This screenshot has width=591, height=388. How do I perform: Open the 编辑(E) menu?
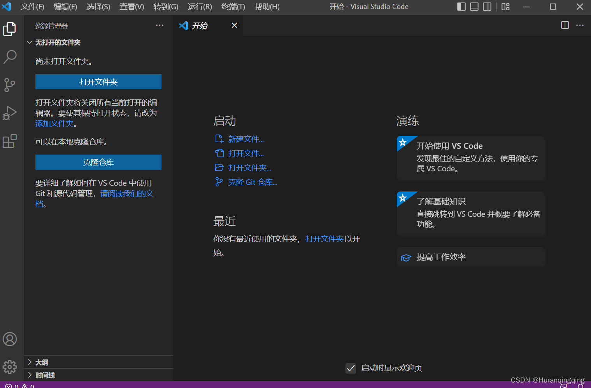coord(65,7)
